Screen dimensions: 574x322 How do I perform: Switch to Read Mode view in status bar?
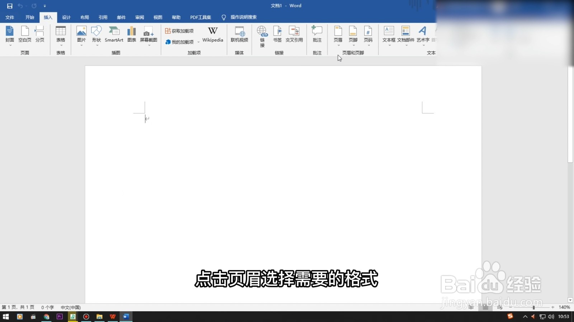[x=471, y=307]
